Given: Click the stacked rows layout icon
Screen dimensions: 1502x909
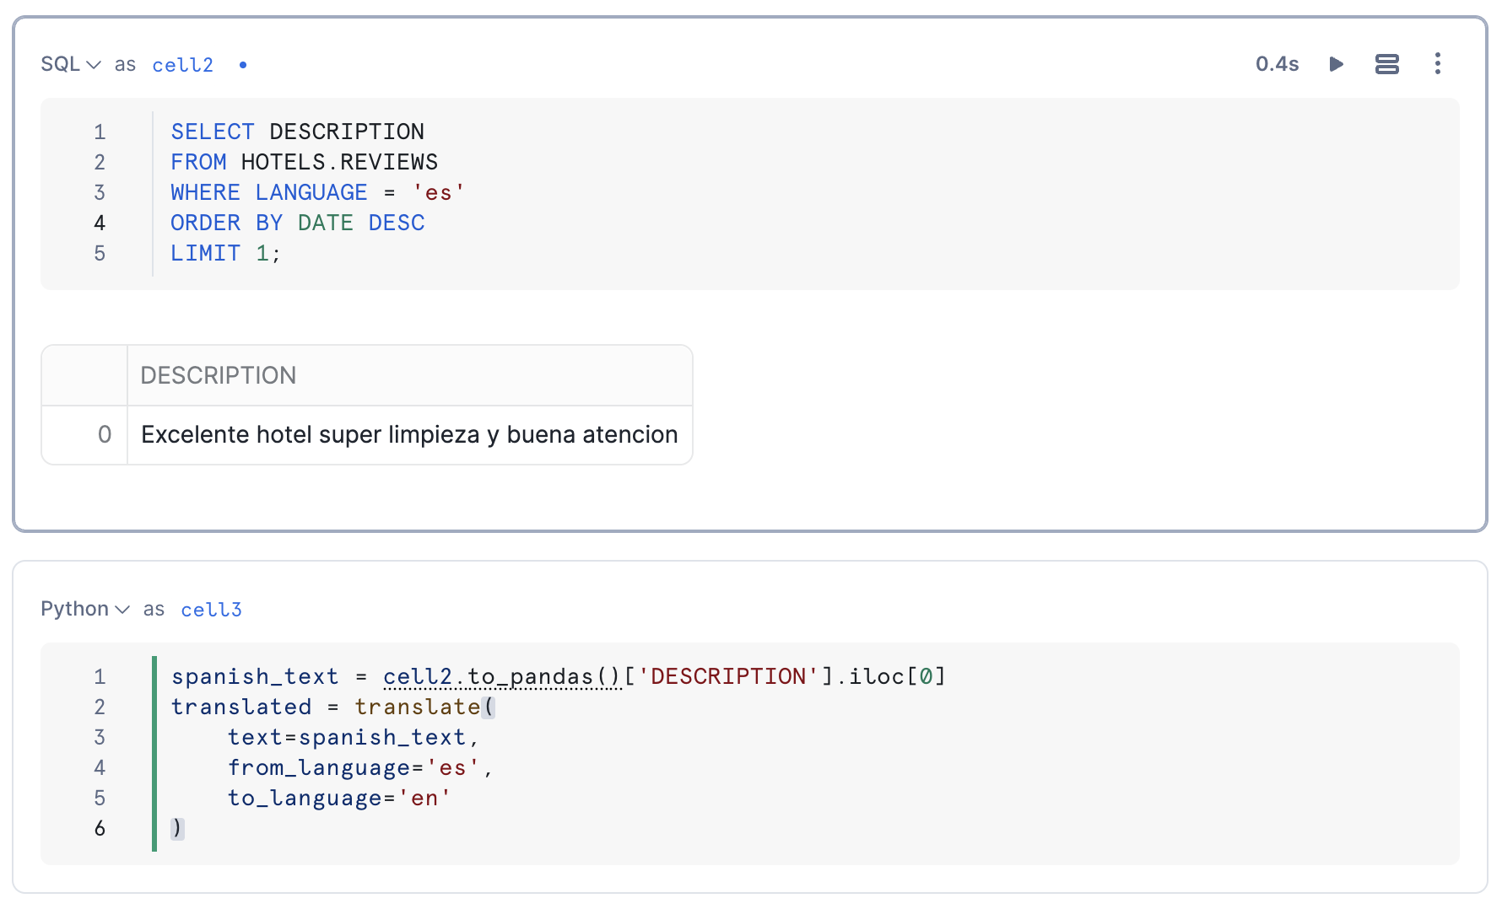Looking at the screenshot, I should (1386, 64).
